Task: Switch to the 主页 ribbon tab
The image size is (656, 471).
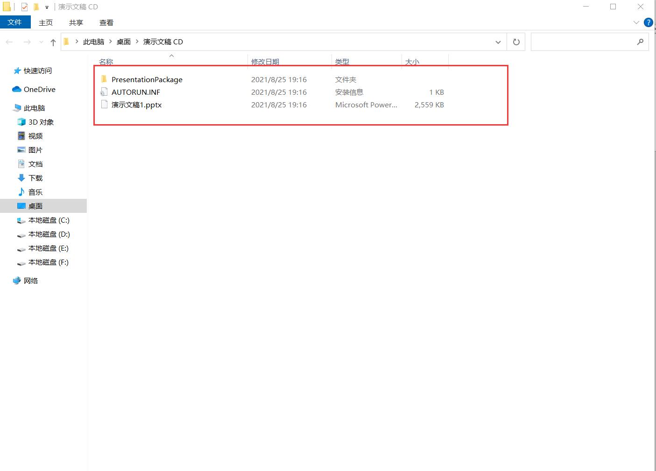Action: (x=46, y=22)
